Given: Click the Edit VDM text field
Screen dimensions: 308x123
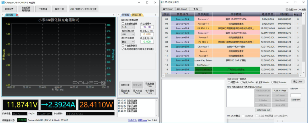Looking at the screenshot, I should (296, 95).
